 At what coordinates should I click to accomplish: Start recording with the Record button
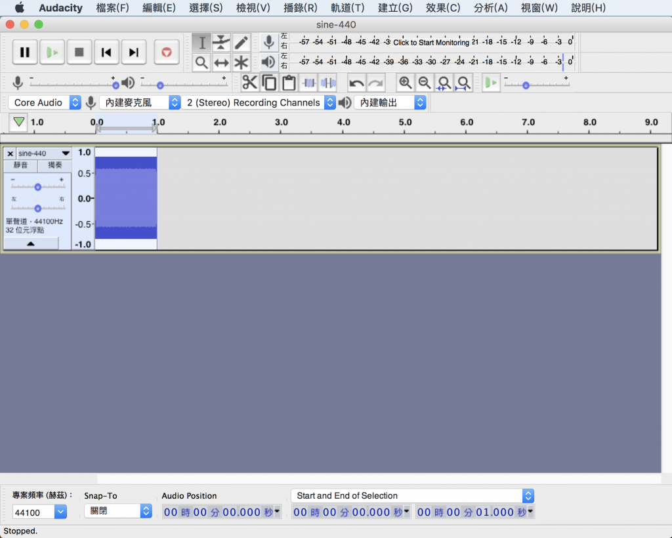click(166, 52)
